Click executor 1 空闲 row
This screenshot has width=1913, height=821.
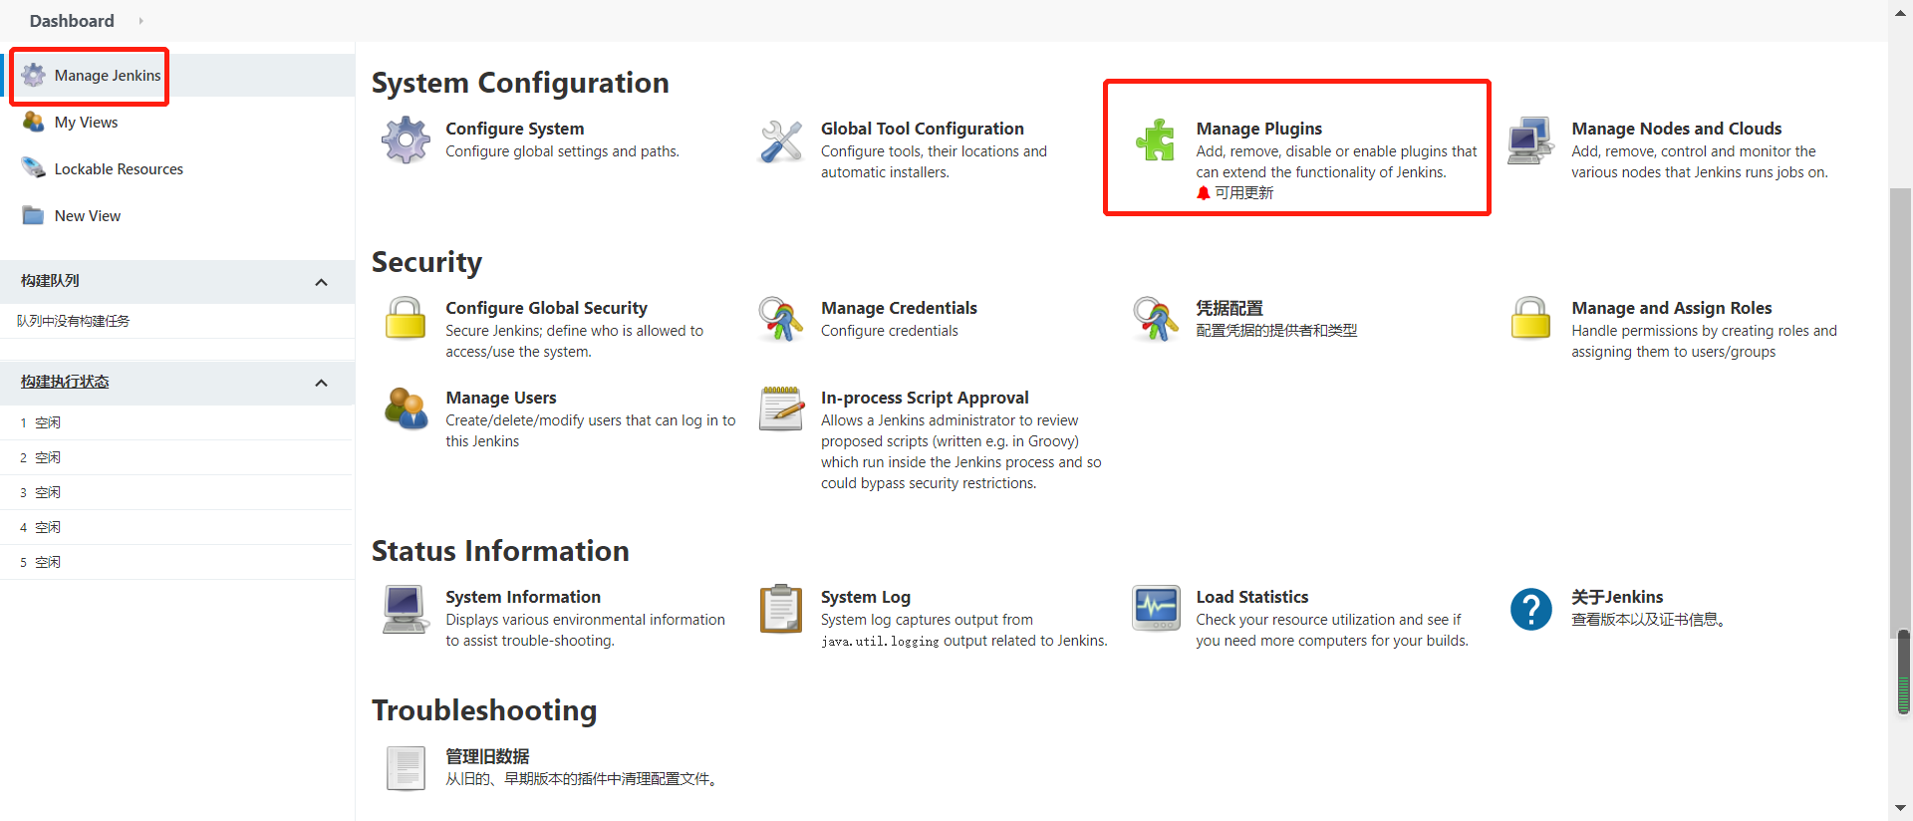click(177, 422)
